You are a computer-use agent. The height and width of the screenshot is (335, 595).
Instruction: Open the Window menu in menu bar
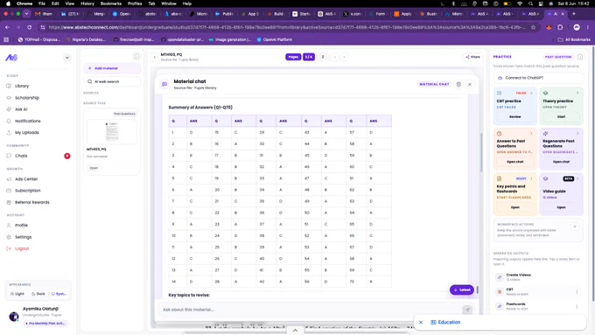(x=169, y=3)
